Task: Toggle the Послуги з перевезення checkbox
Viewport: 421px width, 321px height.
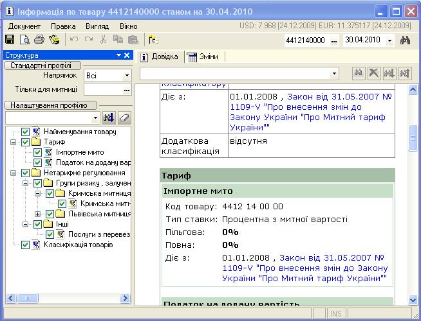Action: [x=50, y=234]
